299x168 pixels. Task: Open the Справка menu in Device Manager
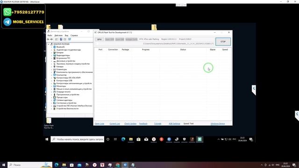coord(74,35)
